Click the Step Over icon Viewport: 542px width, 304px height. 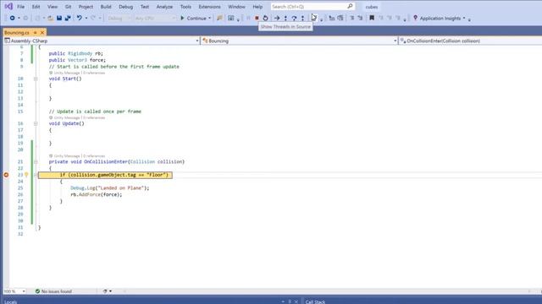294,18
